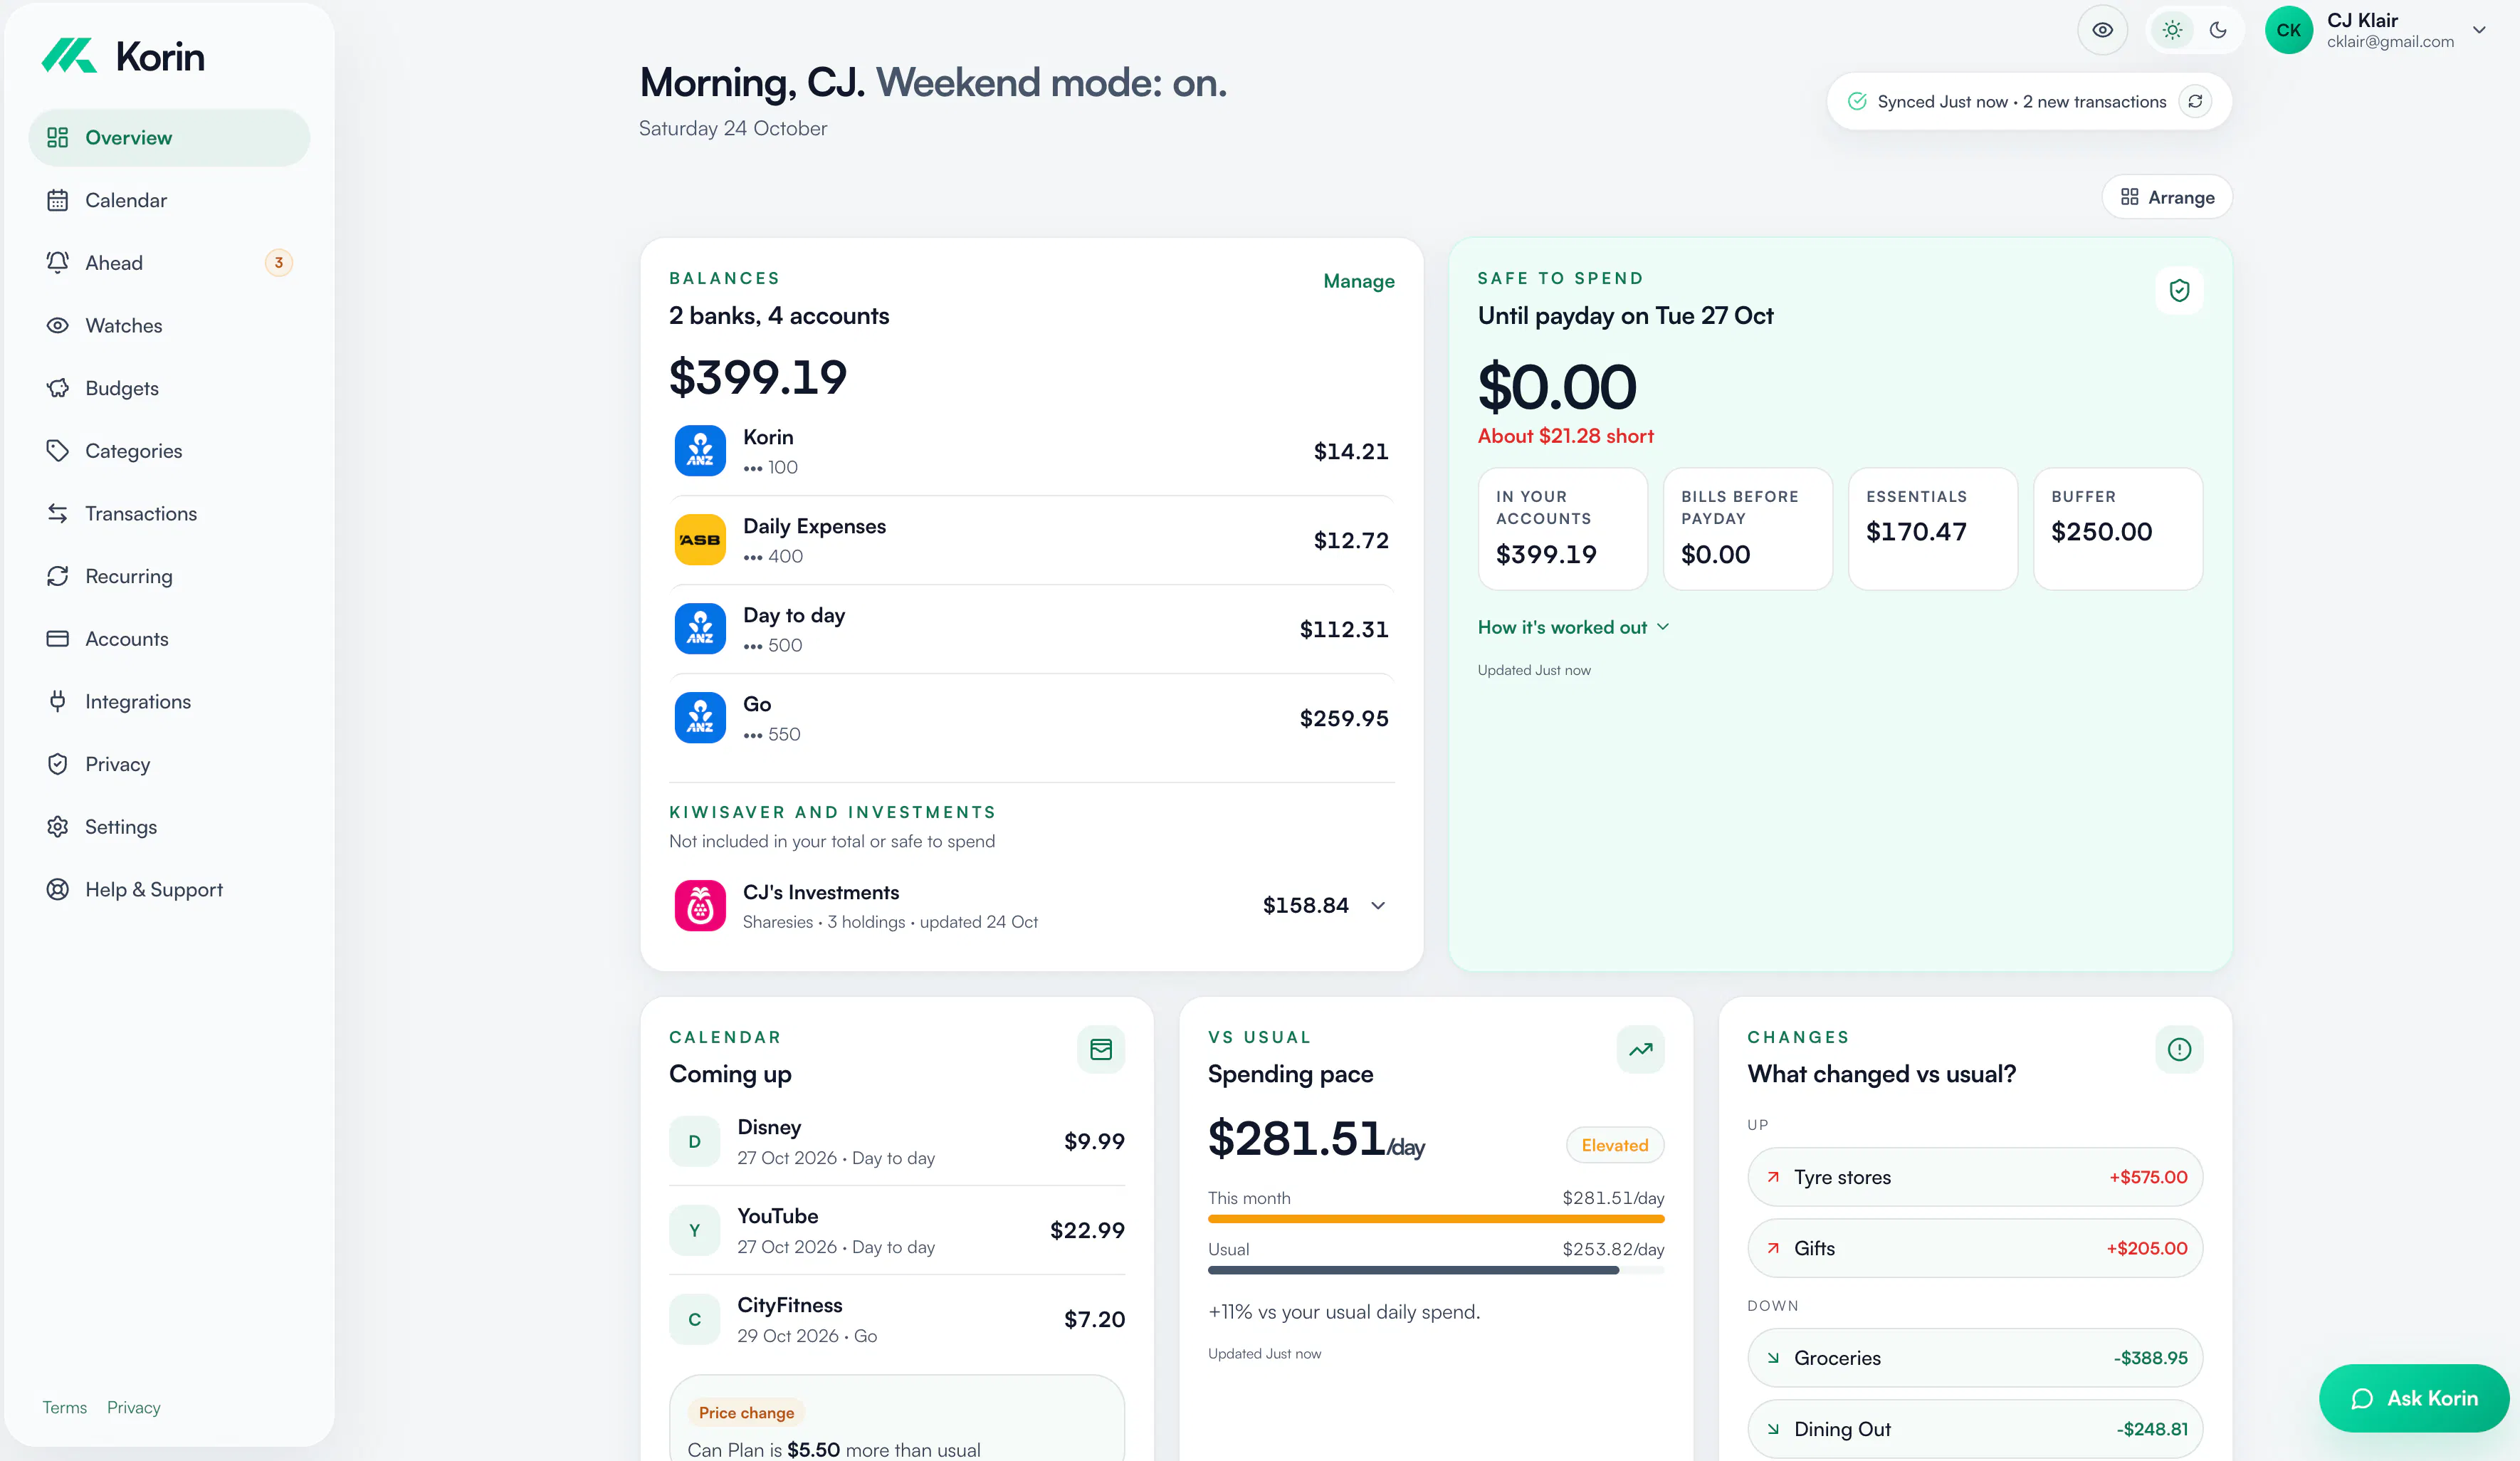The image size is (2520, 1461).
Task: Open Categories in the sidebar
Action: [169, 451]
